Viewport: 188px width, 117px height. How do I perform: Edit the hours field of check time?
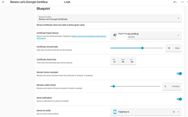pyautogui.click(x=114, y=62)
